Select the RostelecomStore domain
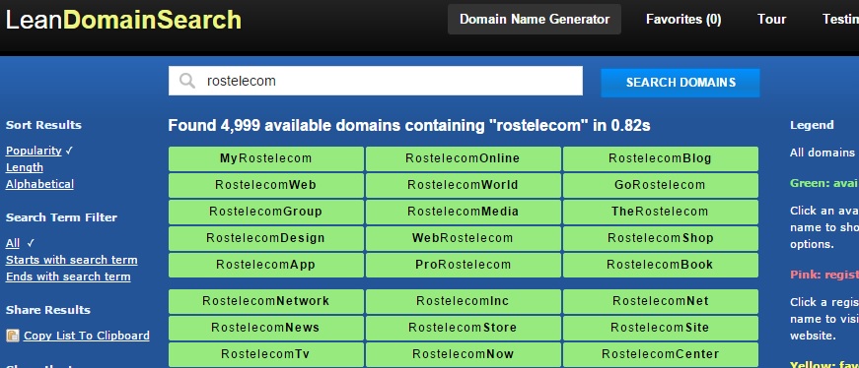Screen dimensions: 859x368 coord(463,328)
